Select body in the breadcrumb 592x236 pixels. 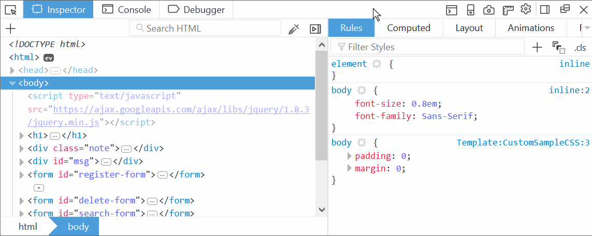click(78, 227)
